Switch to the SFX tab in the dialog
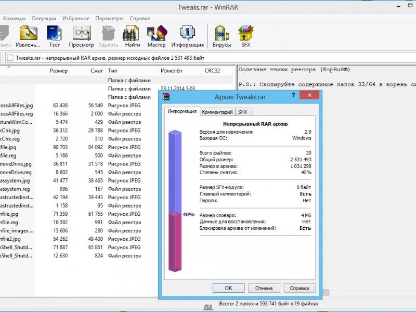The height and width of the screenshot is (312, 416). coord(243,112)
